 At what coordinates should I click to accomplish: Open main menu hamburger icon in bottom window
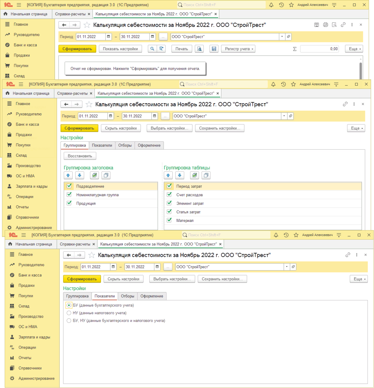[x=23, y=235]
